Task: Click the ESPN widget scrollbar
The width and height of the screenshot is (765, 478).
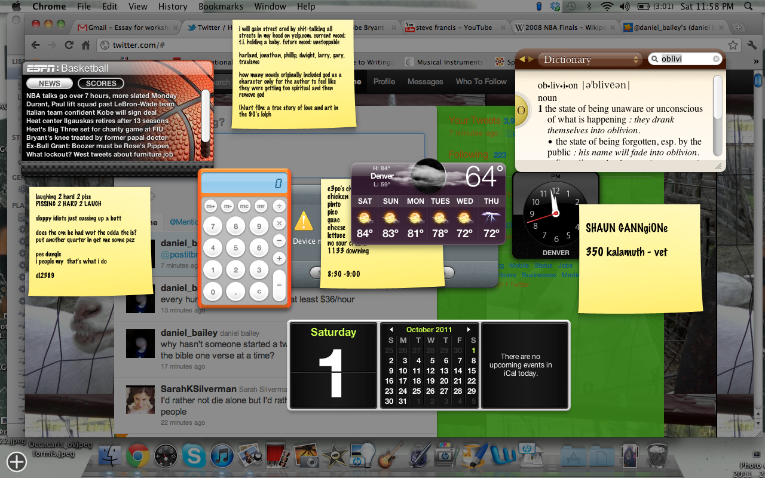Action: [x=206, y=116]
